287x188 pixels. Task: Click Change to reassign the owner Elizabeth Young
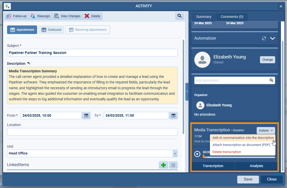(x=267, y=60)
